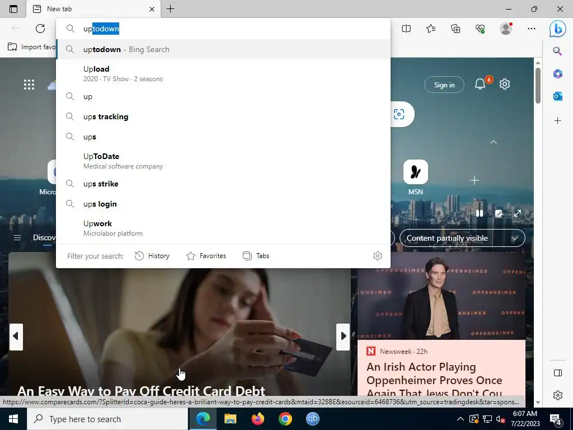Open a new tab with plus icon
Viewport: 573px width, 430px height.
[x=170, y=9]
